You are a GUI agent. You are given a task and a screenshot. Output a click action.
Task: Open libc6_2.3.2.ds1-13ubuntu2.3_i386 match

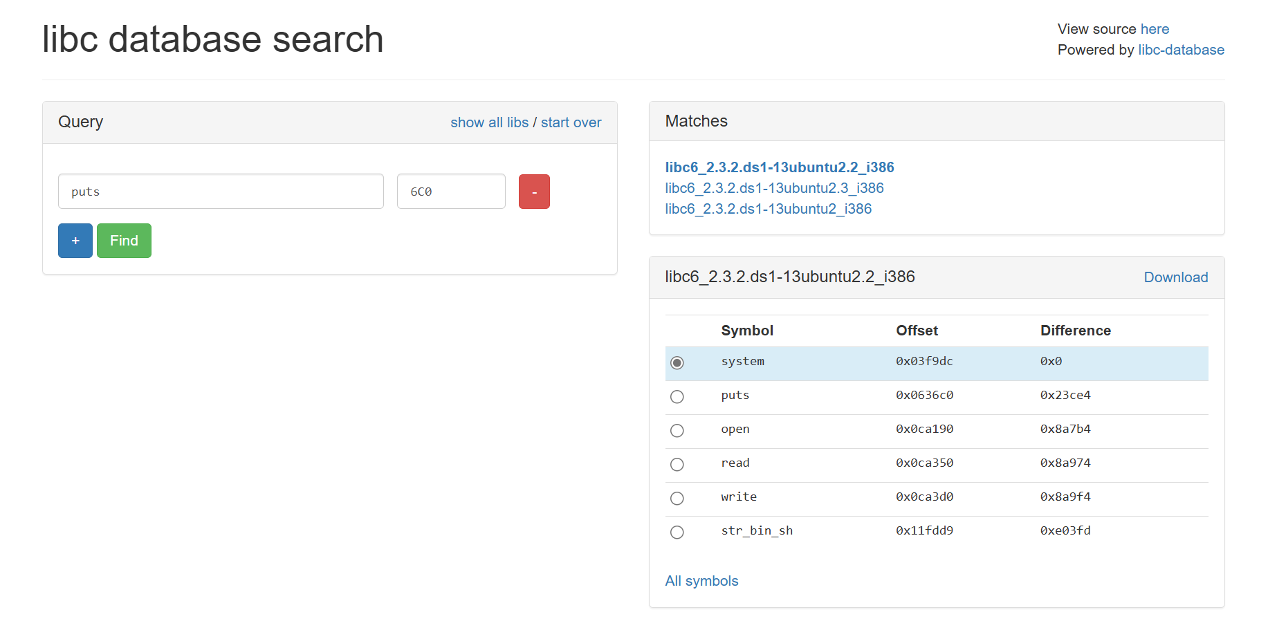click(x=774, y=188)
